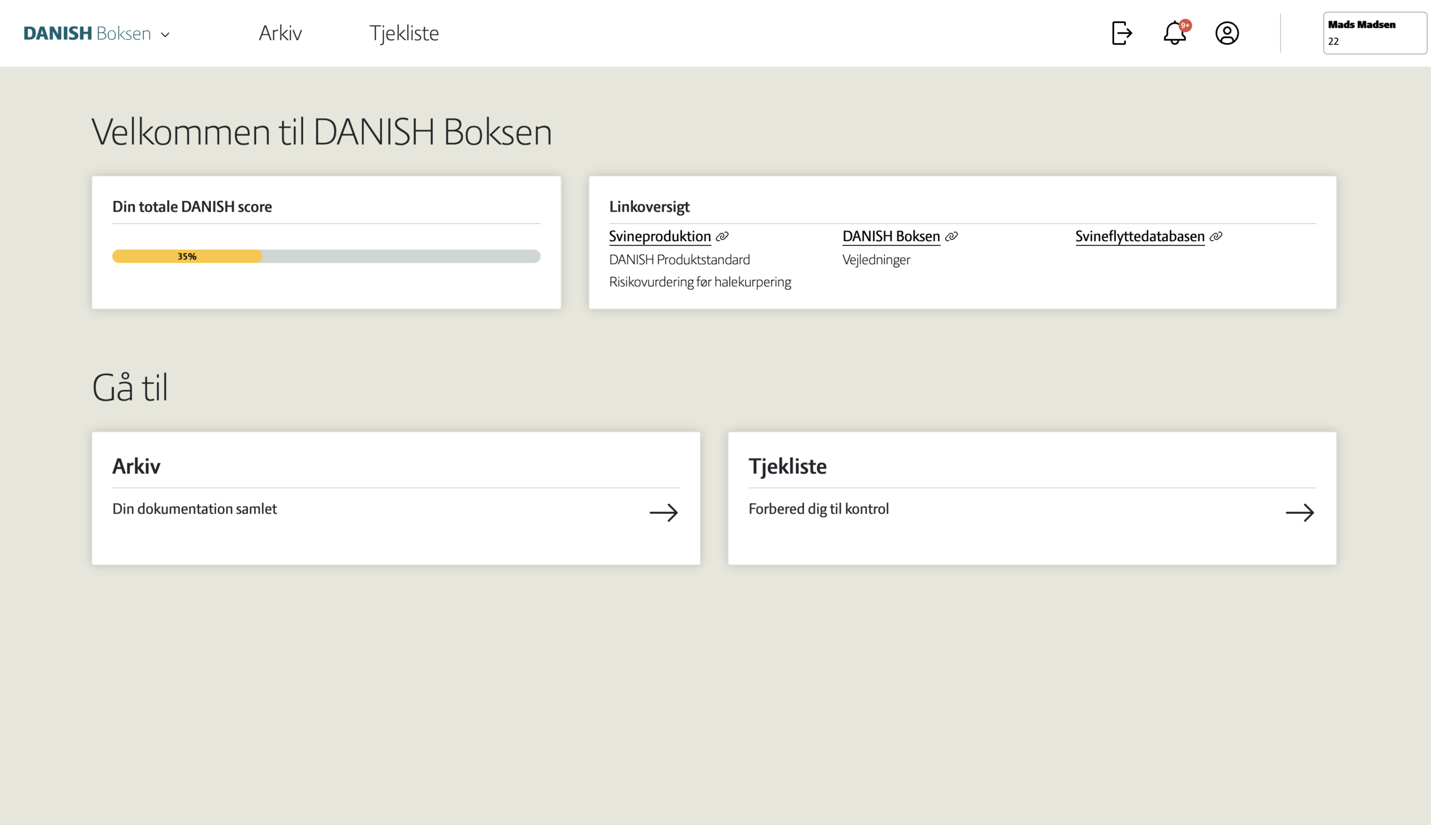Open the Tjekliste card heading

(x=788, y=466)
